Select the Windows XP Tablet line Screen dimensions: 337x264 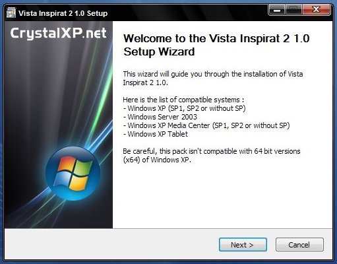(x=156, y=134)
